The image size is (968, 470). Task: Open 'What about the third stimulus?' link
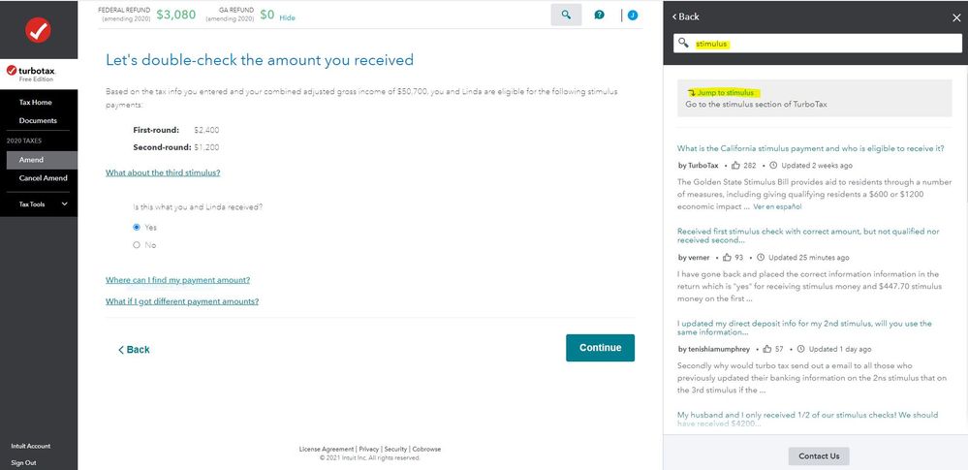[163, 172]
